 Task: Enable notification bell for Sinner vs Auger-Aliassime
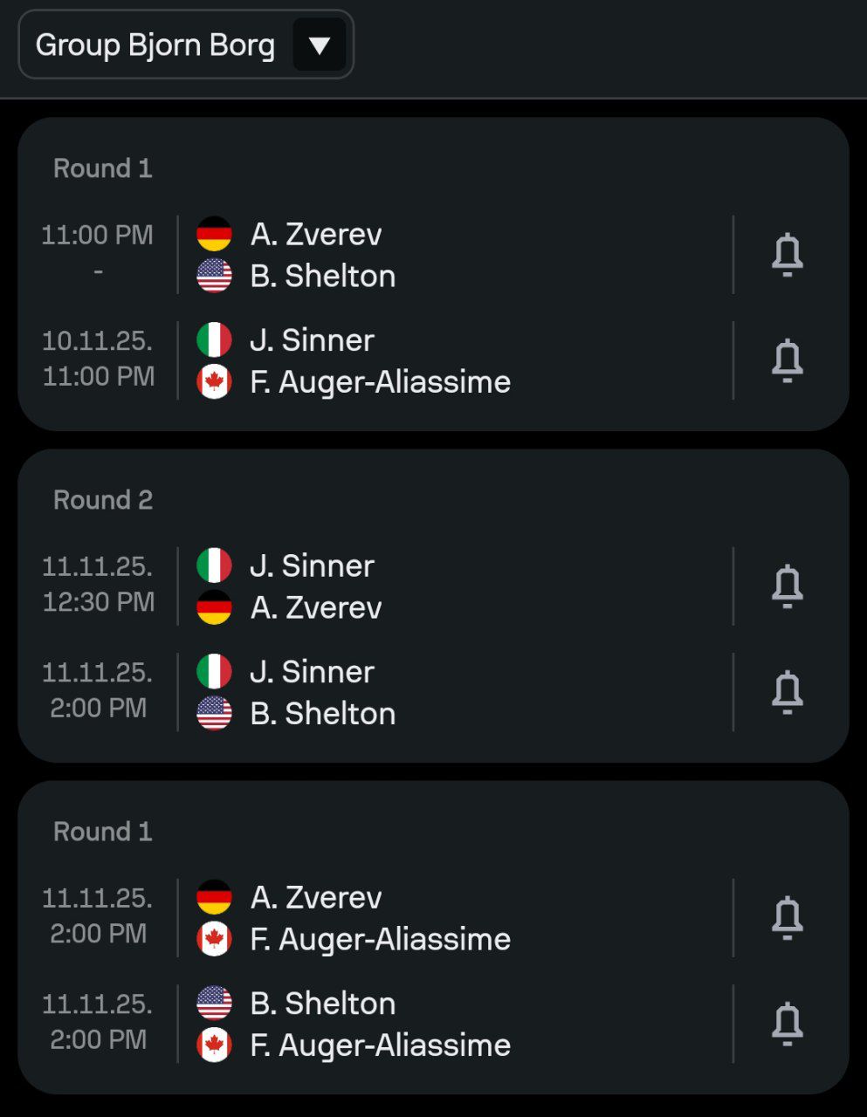(x=788, y=360)
